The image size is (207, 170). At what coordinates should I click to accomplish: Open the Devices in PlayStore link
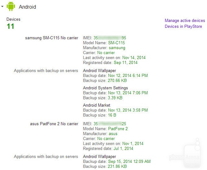pyautogui.click(x=183, y=27)
